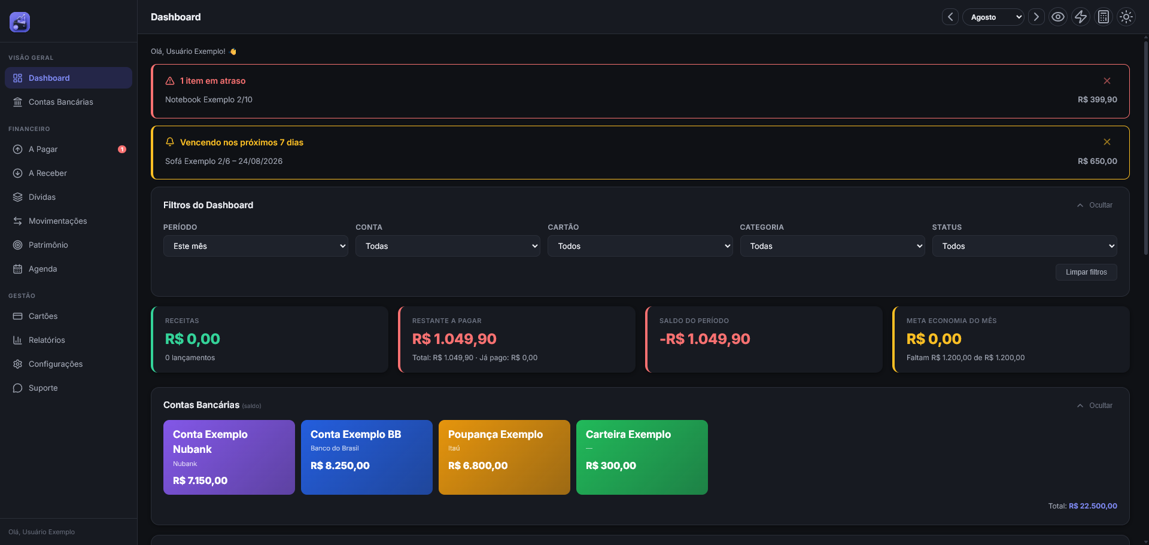
Task: Click the Dashboard grid icon
Action: 18,78
